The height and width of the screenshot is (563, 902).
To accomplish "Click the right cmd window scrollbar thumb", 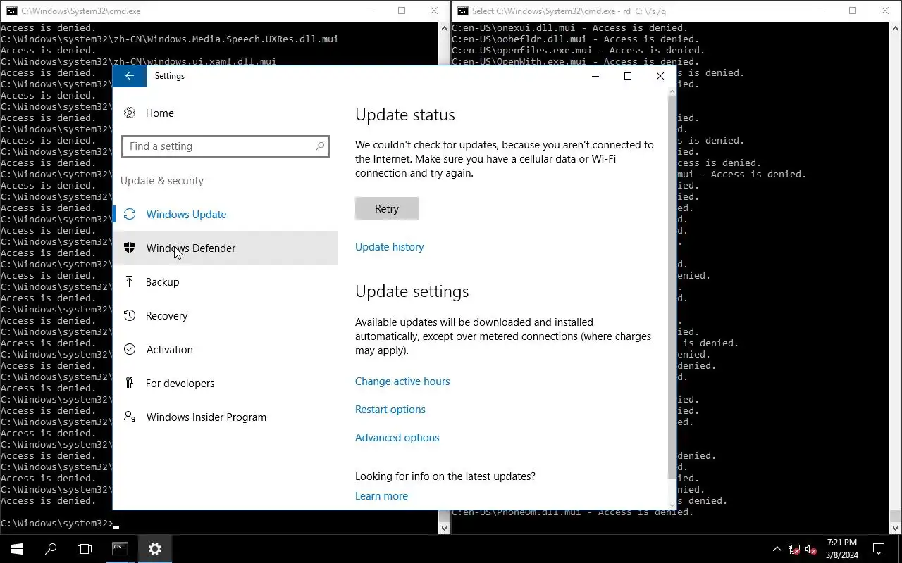I will tap(896, 517).
